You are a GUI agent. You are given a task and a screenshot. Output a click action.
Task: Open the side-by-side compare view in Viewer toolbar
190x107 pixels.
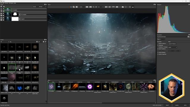pyautogui.click(x=71, y=7)
